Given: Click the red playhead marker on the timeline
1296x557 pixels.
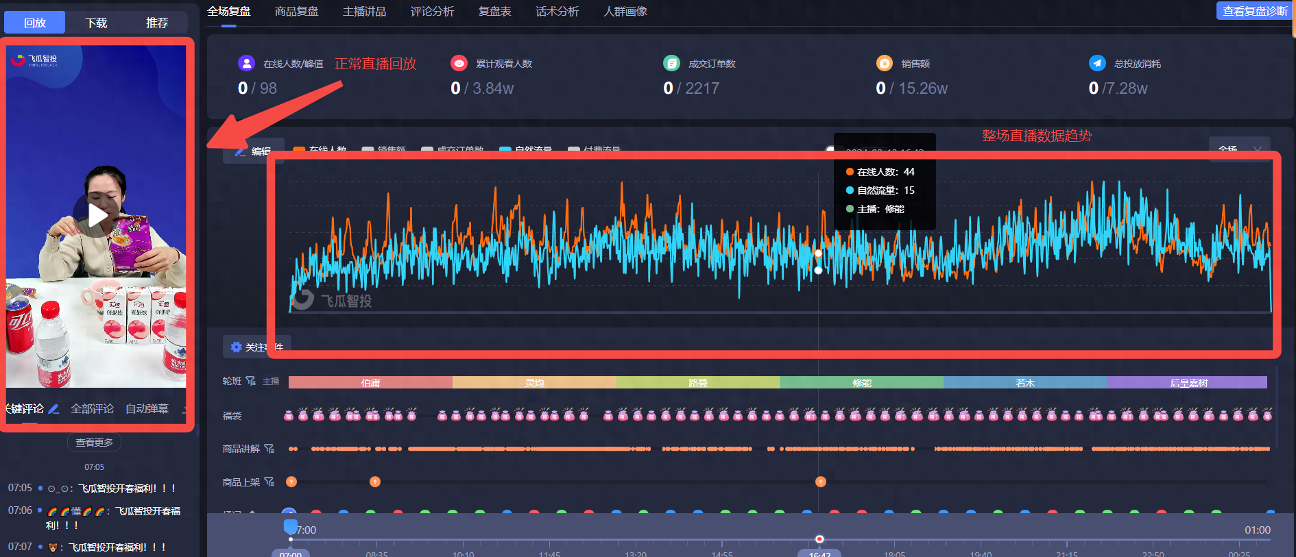Looking at the screenshot, I should (x=819, y=539).
